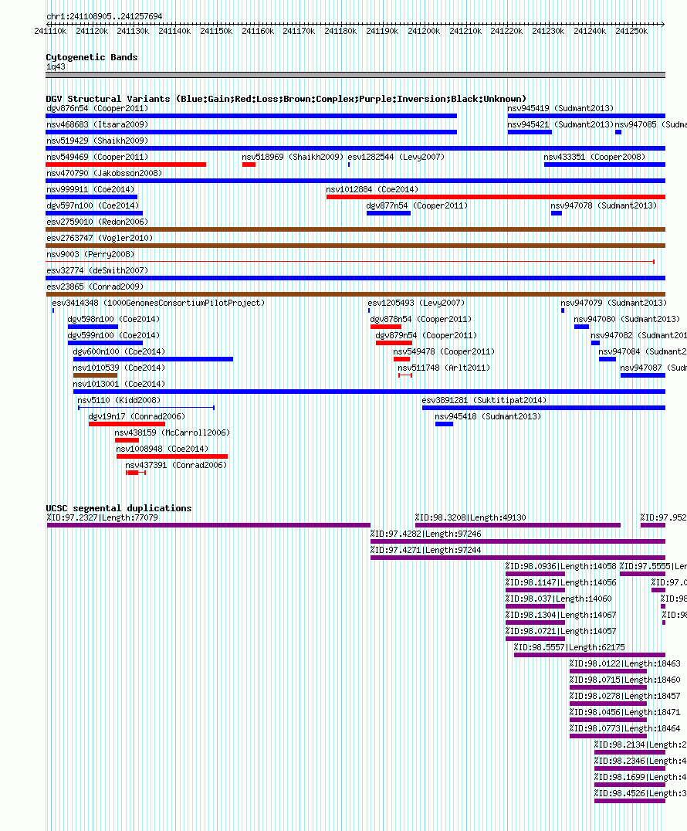Click the nsv947087 variant label
The height and width of the screenshot is (831, 687).
(x=653, y=368)
